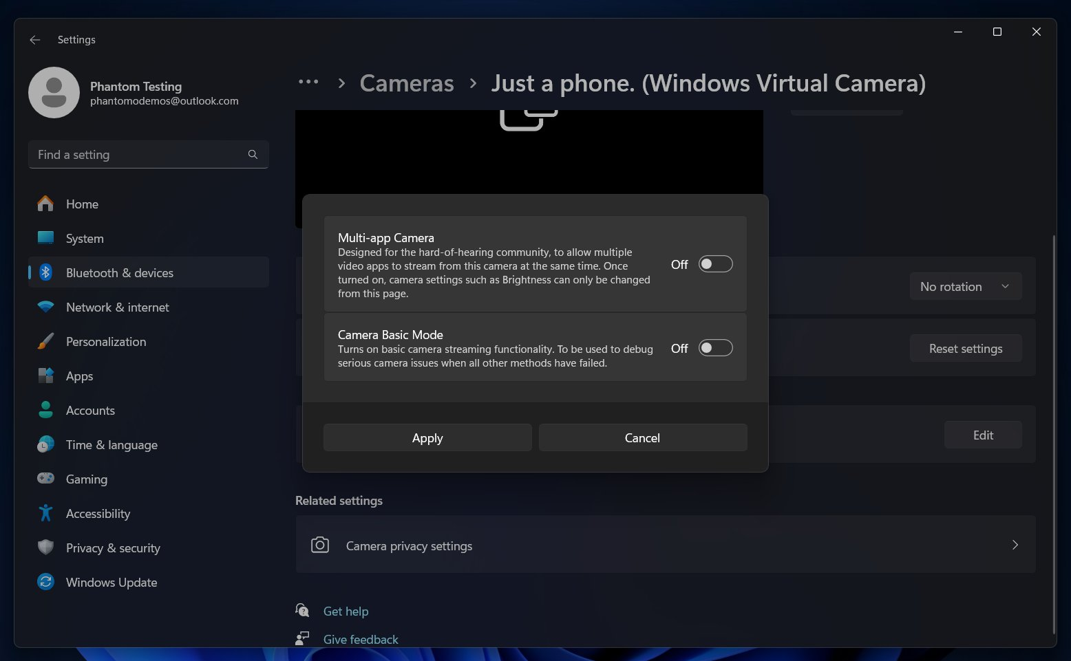Select the Accounts icon in sidebar
This screenshot has width=1071, height=661.
pyautogui.click(x=45, y=410)
